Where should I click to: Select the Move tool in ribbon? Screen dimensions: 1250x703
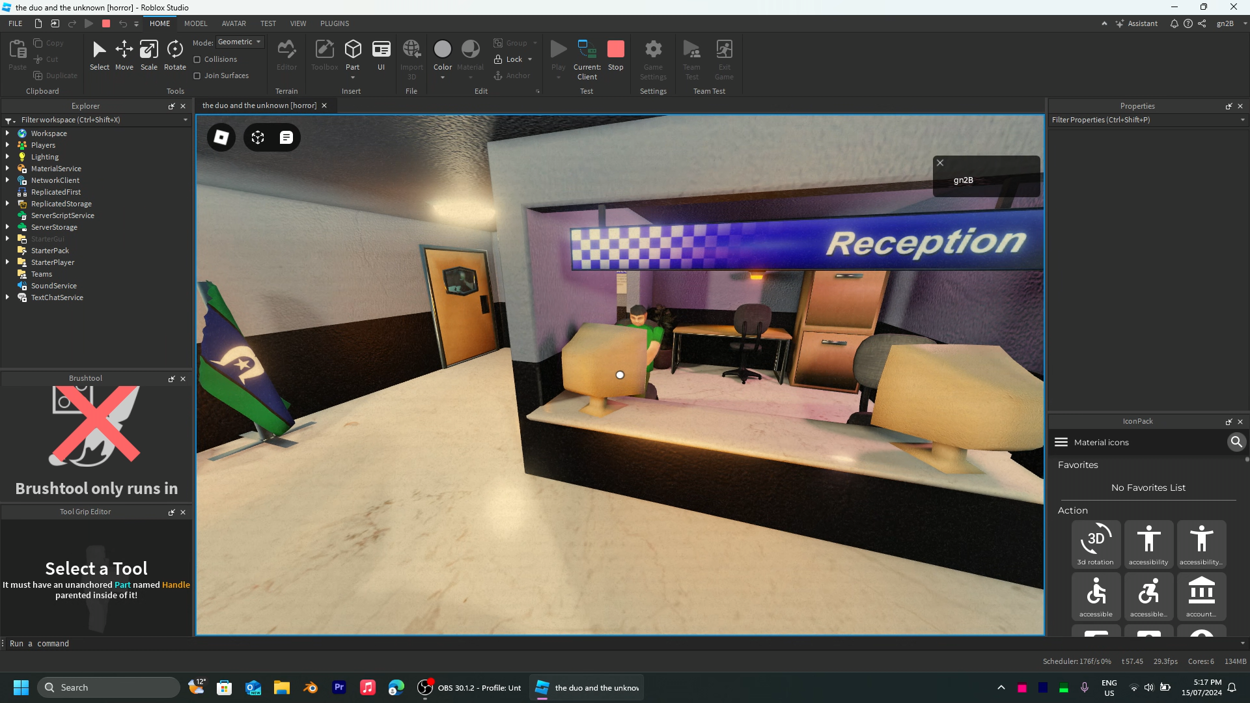coord(124,55)
